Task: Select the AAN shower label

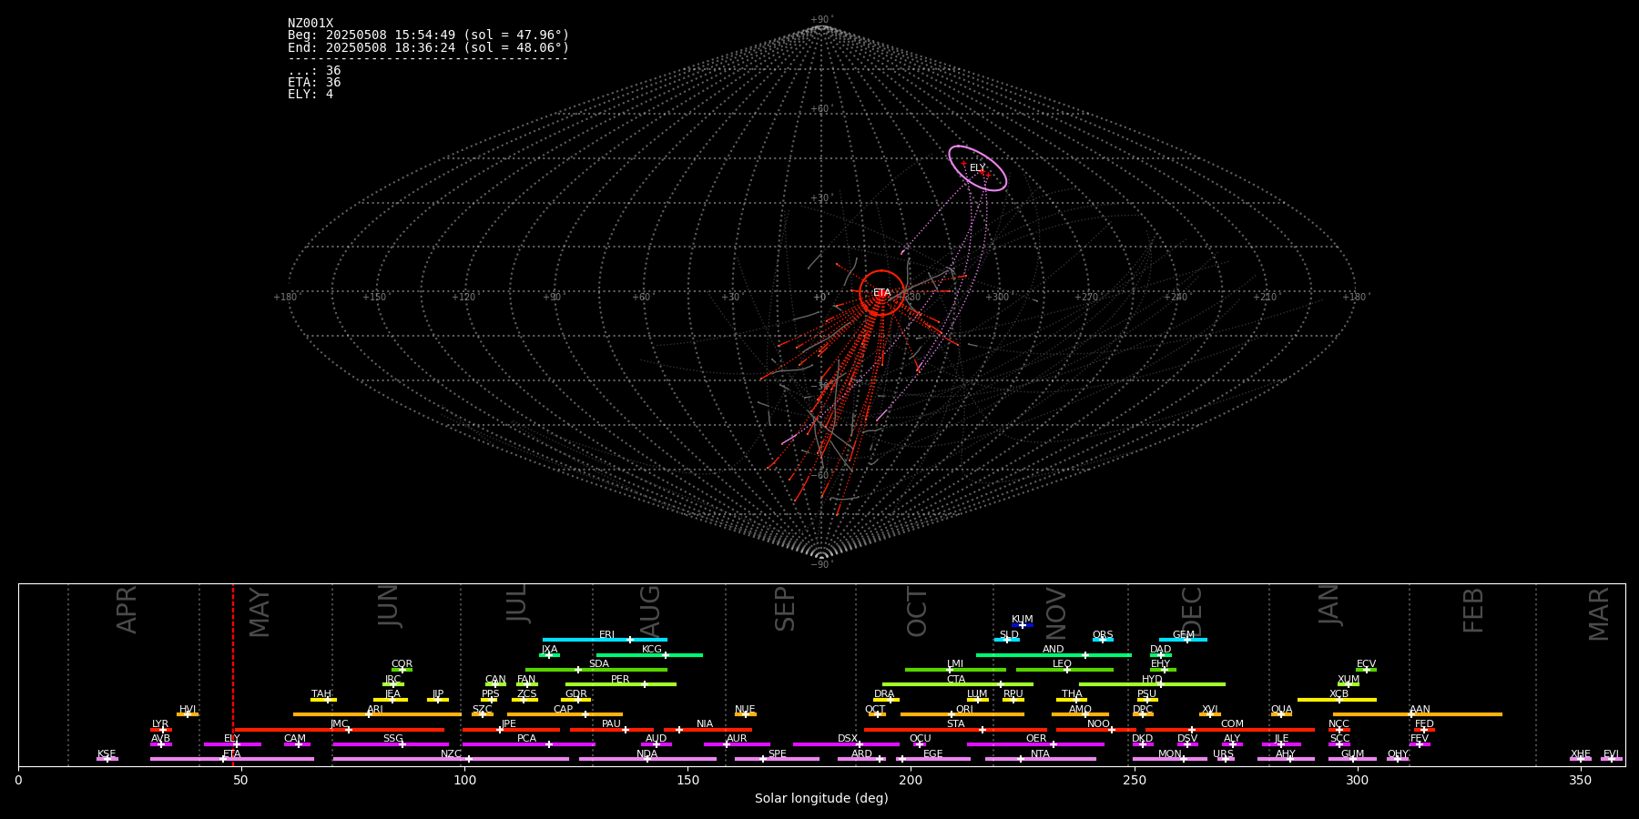Action: click(x=1420, y=710)
